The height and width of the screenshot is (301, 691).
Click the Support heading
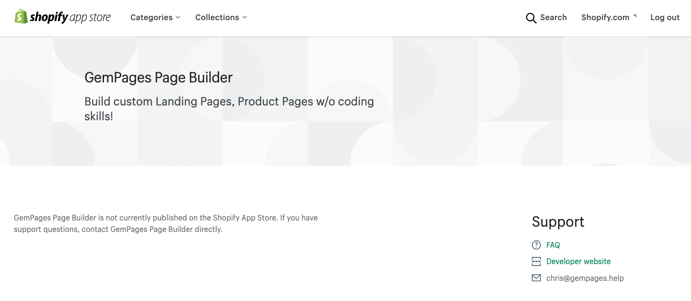tap(558, 221)
